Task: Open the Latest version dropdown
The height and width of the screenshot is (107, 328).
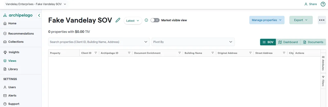Action: pyautogui.click(x=133, y=21)
